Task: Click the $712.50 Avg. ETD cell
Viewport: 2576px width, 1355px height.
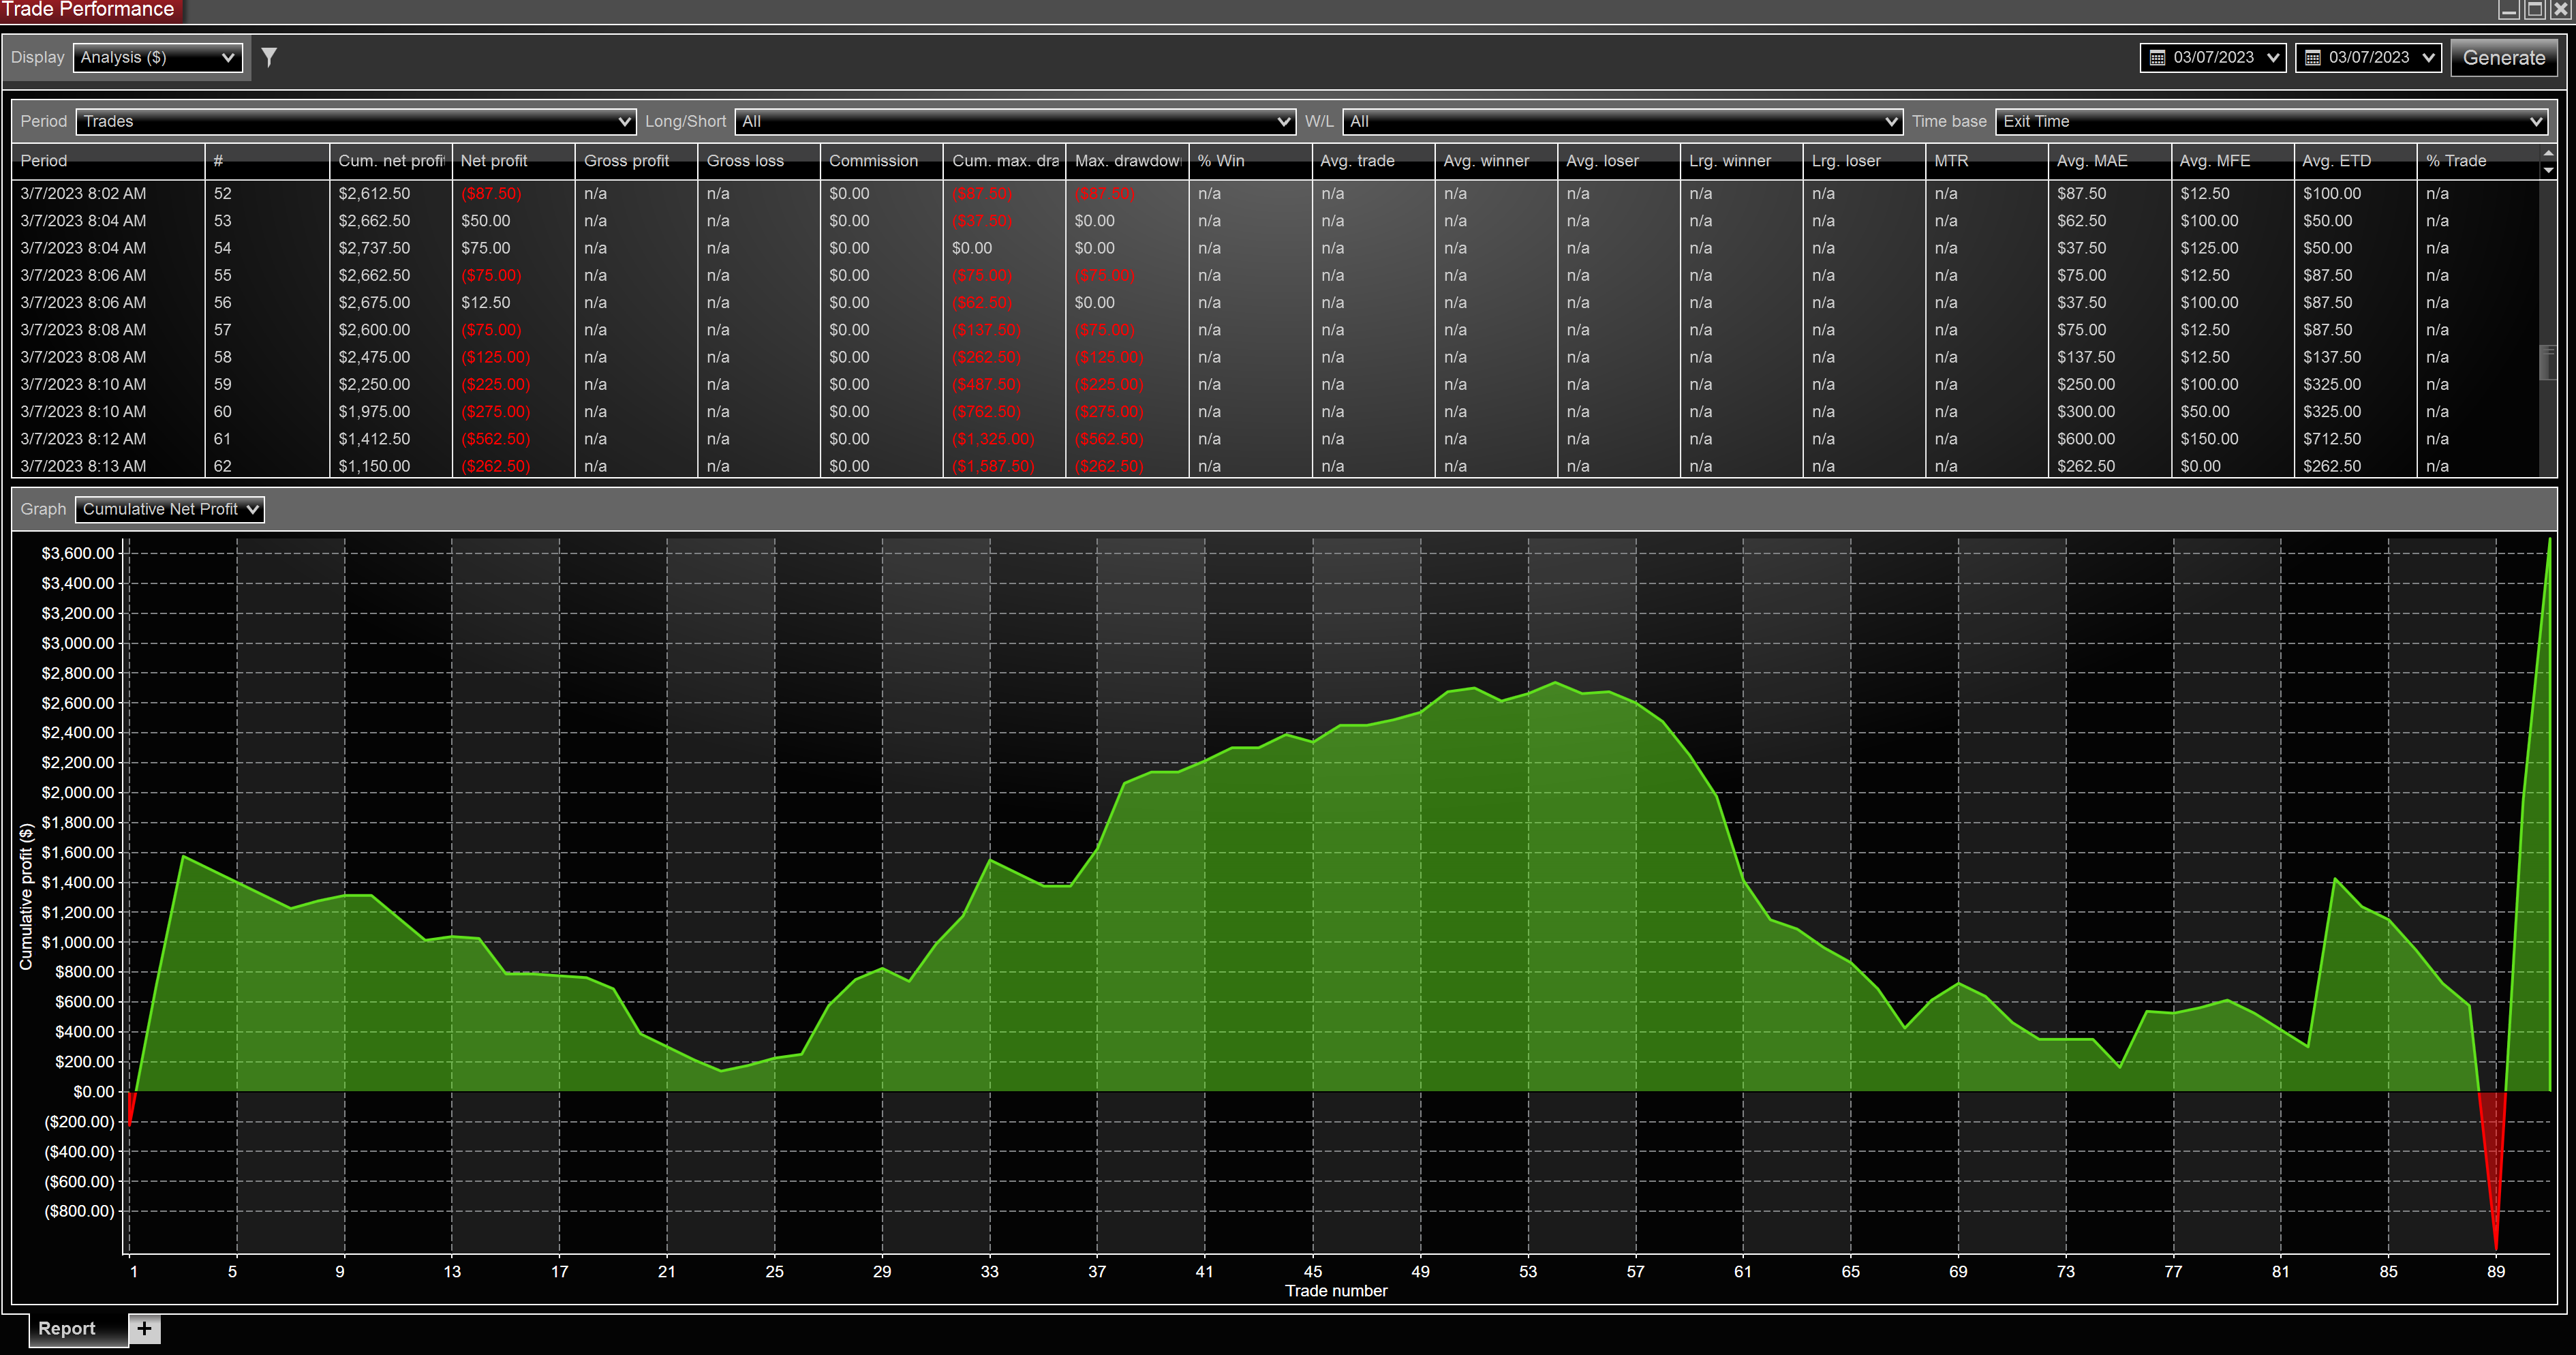Action: (x=2355, y=439)
